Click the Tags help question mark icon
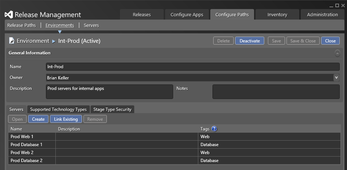The width and height of the screenshot is (347, 170). click(214, 129)
